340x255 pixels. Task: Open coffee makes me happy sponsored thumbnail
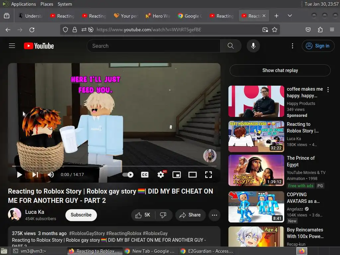click(256, 101)
